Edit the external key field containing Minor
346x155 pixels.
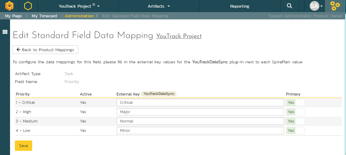[x=200, y=130]
